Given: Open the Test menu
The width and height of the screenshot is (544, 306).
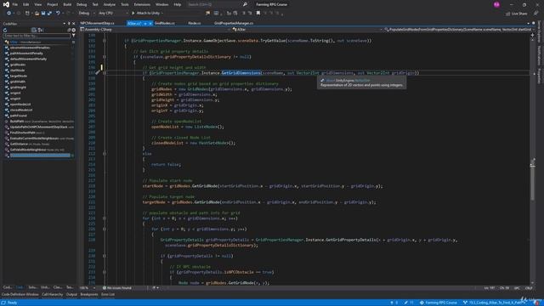Looking at the screenshot, I should [x=95, y=4].
